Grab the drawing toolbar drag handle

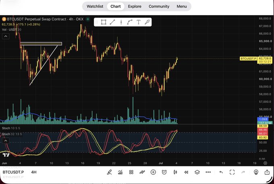tap(96, 22)
